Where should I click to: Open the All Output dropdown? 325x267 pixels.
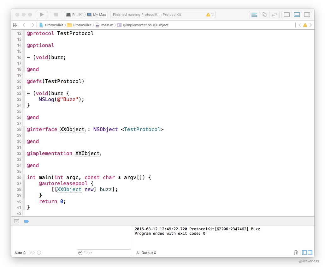point(146,253)
